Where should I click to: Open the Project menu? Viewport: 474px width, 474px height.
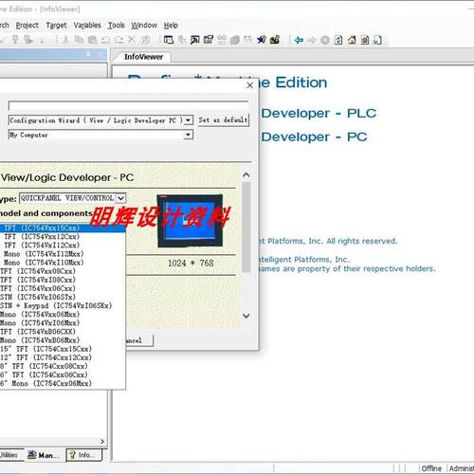click(27, 25)
